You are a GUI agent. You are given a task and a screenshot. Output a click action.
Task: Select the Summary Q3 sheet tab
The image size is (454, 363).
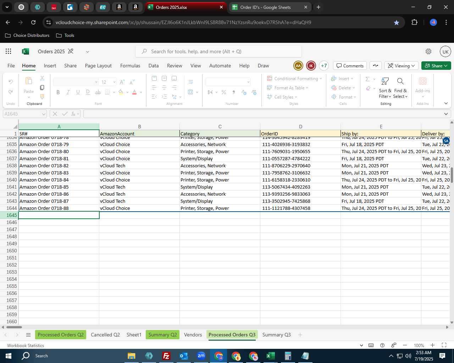click(276, 335)
